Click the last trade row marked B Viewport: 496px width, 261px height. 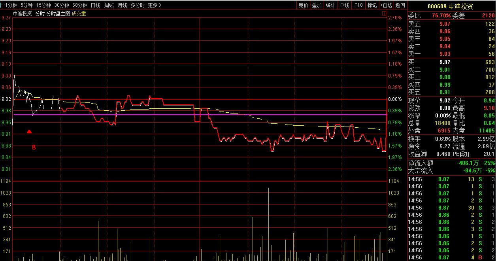click(452, 257)
